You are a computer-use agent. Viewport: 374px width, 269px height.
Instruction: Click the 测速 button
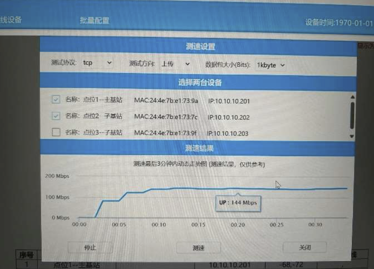198,248
